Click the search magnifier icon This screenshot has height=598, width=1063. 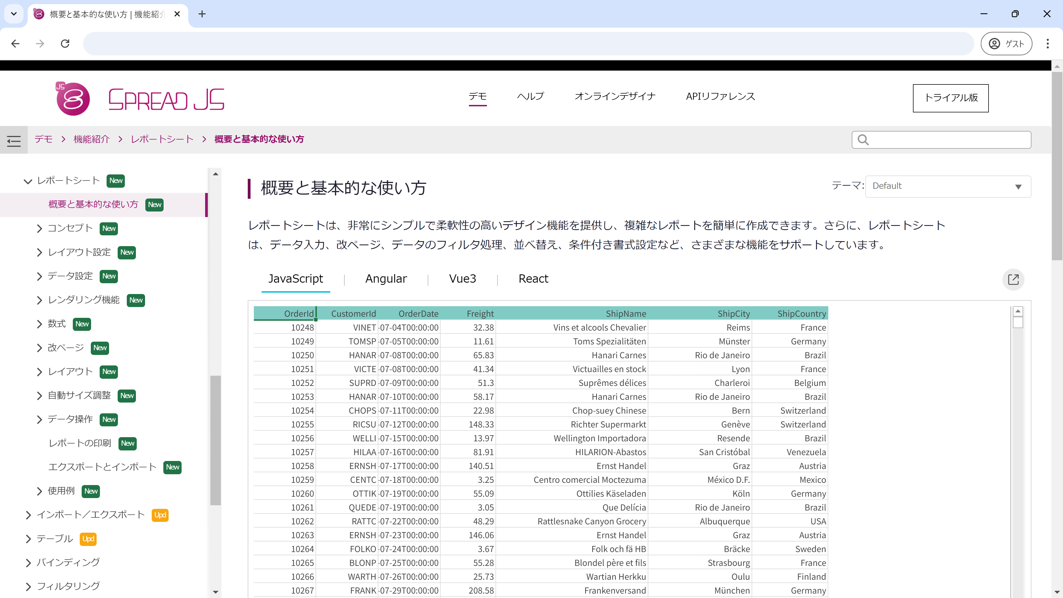863,140
